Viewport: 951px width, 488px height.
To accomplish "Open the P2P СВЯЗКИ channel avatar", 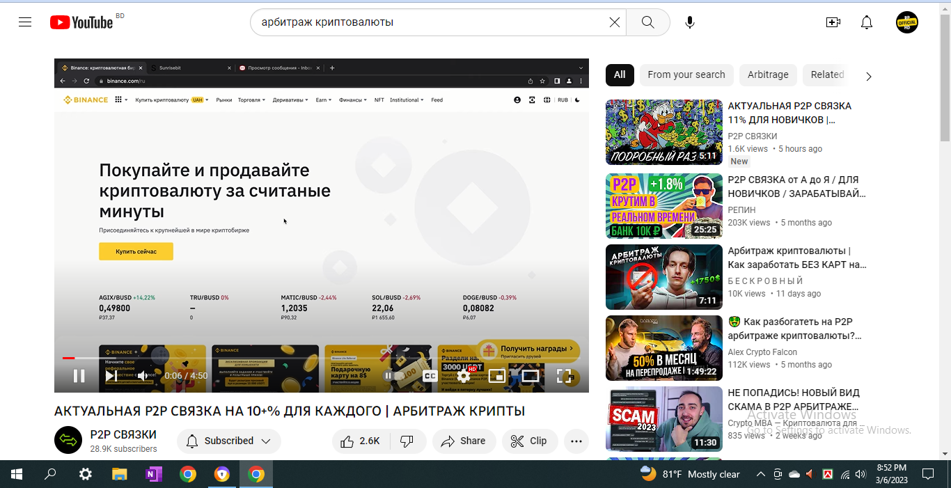I will 68,440.
